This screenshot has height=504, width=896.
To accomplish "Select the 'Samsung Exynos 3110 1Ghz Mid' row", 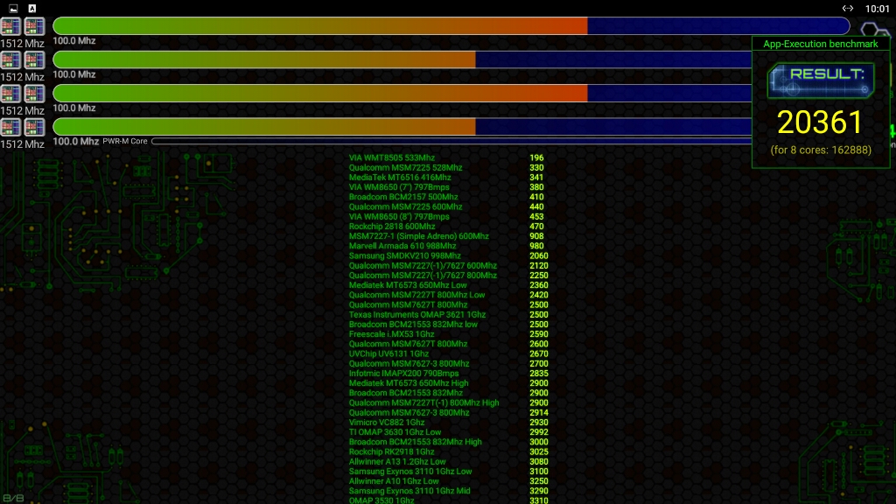I will pyautogui.click(x=449, y=491).
